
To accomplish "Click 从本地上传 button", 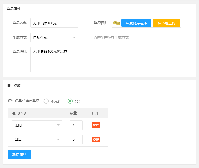I will click(167, 23).
